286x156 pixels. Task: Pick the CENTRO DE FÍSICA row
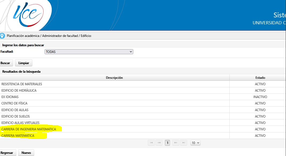coord(14,103)
